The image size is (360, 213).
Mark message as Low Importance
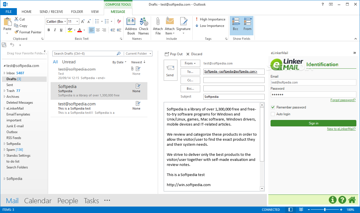pyautogui.click(x=210, y=26)
